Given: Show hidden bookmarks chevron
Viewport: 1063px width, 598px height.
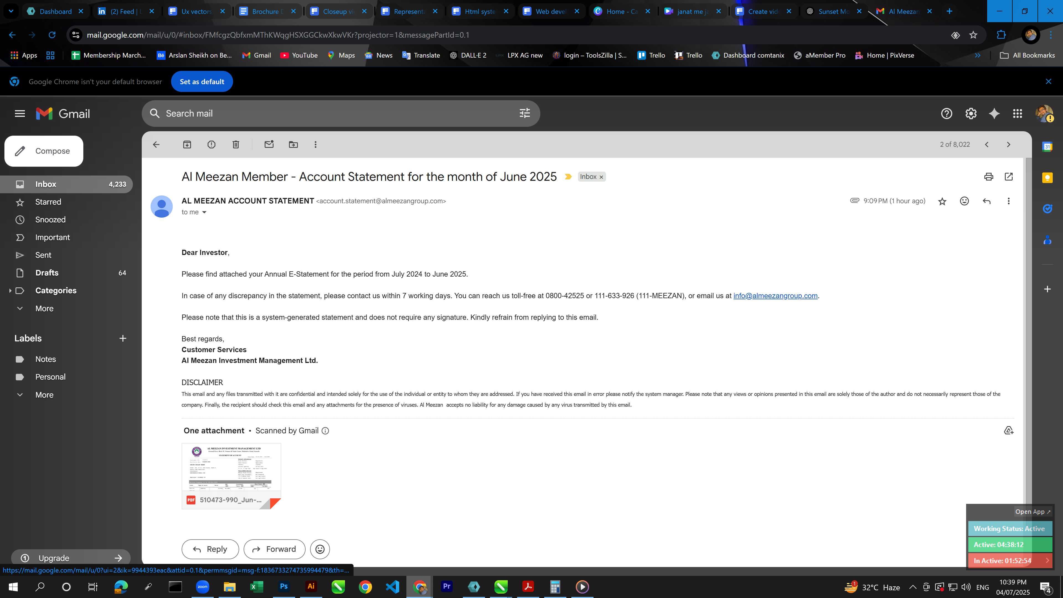Looking at the screenshot, I should coord(977,55).
